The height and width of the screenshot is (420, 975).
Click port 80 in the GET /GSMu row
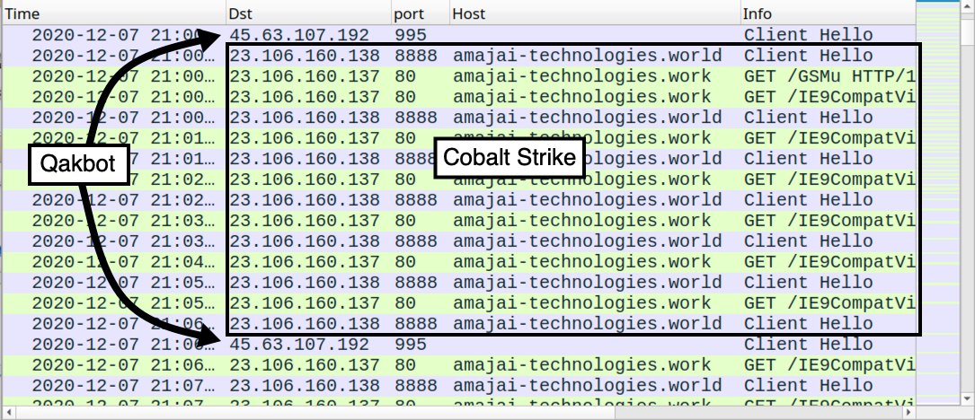tap(404, 76)
